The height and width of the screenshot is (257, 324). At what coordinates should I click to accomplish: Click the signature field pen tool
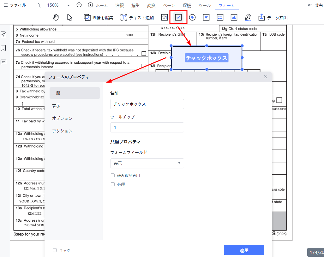pyautogui.click(x=248, y=17)
